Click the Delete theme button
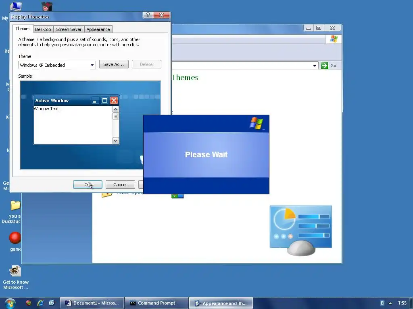413x309 pixels. pyautogui.click(x=146, y=64)
